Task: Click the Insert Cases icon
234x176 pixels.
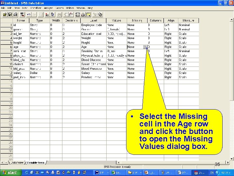Action: coord(66,15)
